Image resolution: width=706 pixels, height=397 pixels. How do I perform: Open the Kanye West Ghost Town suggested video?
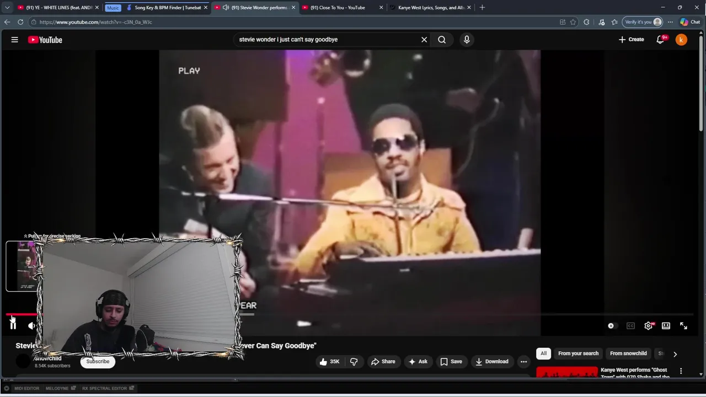click(635, 373)
